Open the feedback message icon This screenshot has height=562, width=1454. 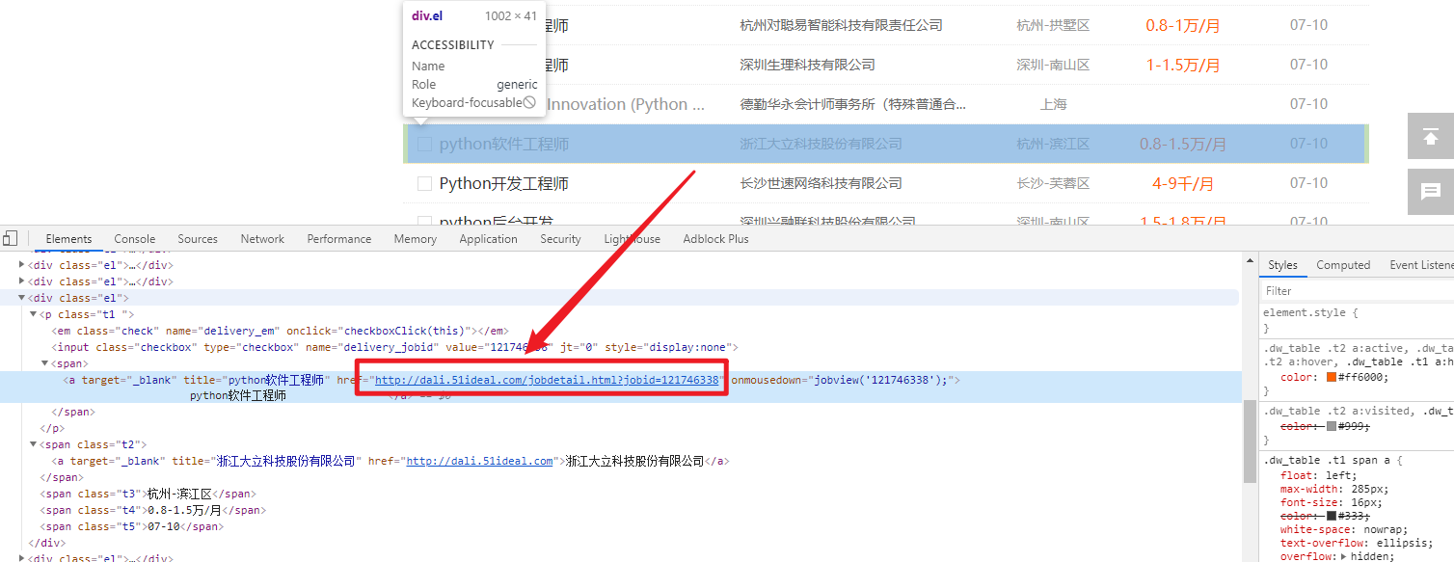[x=1431, y=191]
